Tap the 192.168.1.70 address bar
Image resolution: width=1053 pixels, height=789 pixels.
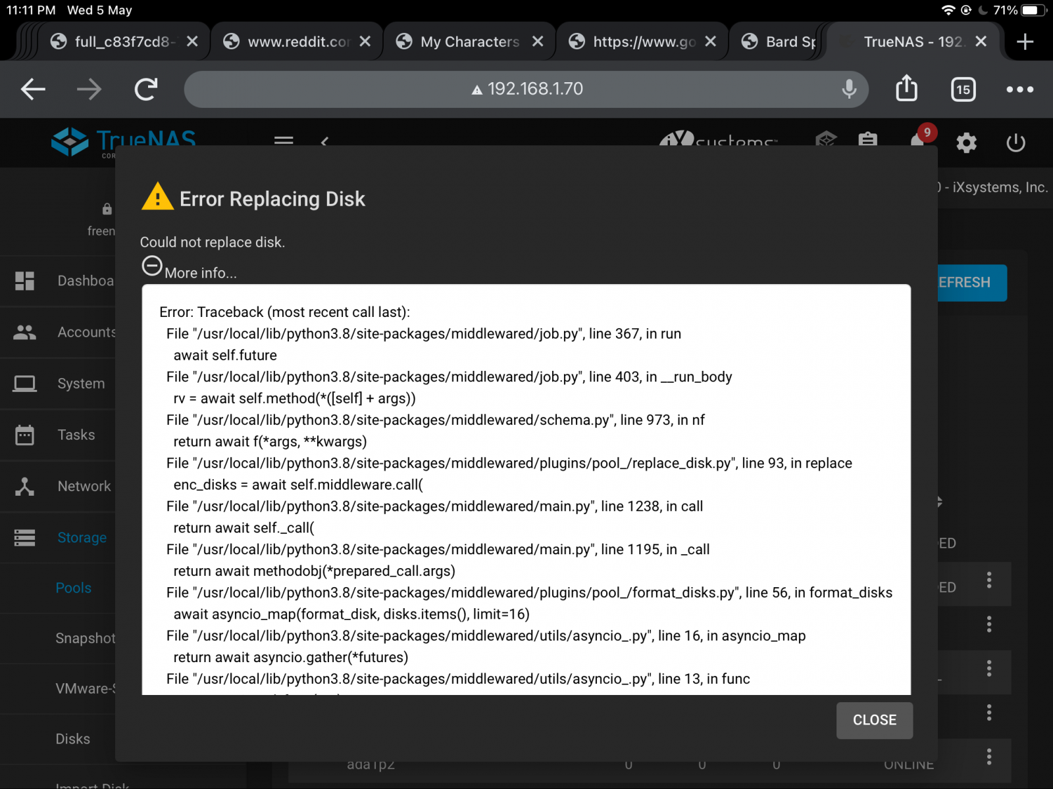pos(526,89)
